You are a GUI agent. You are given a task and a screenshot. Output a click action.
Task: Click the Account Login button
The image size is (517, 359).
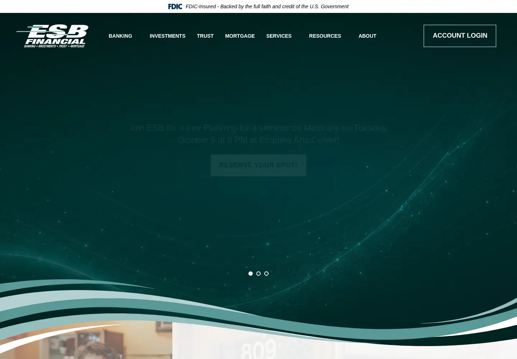point(460,36)
